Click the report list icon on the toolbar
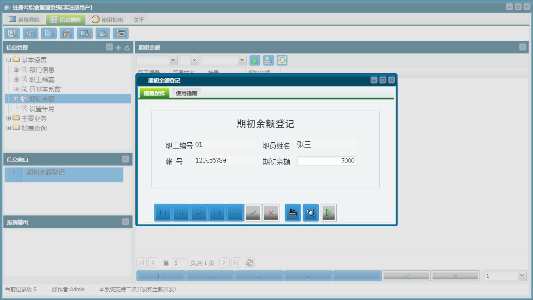Image resolution: width=533 pixels, height=300 pixels. pyautogui.click(x=30, y=33)
